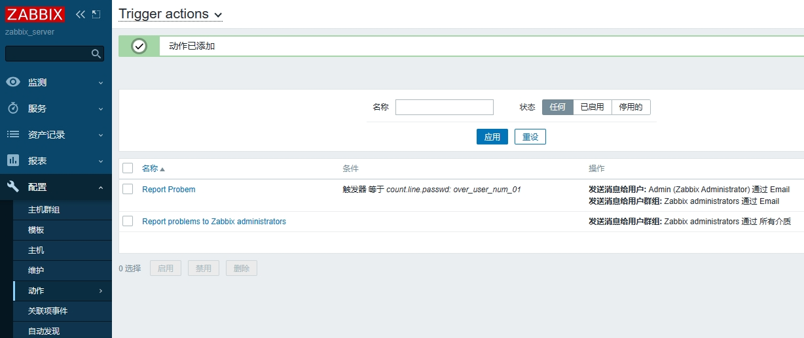Screen dimensions: 804x338
Task: Toggle the select-all checkbox in table header
Action: (128, 169)
